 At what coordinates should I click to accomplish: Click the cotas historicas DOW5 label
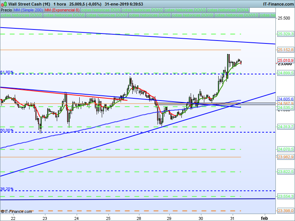tap(21, 15)
